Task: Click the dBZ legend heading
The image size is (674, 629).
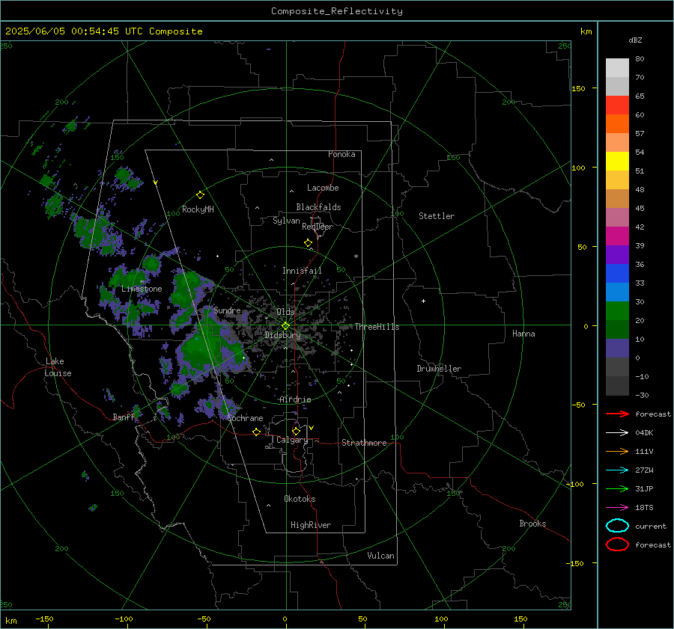Action: 635,40
